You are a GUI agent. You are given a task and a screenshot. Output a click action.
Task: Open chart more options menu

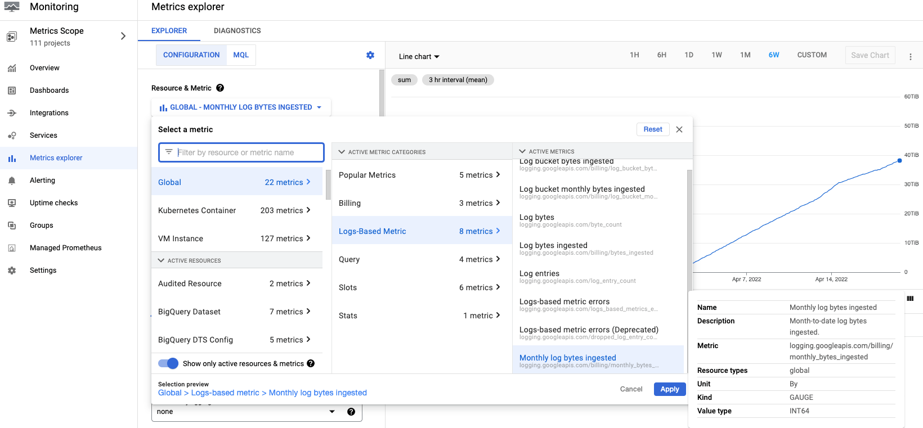tap(911, 57)
